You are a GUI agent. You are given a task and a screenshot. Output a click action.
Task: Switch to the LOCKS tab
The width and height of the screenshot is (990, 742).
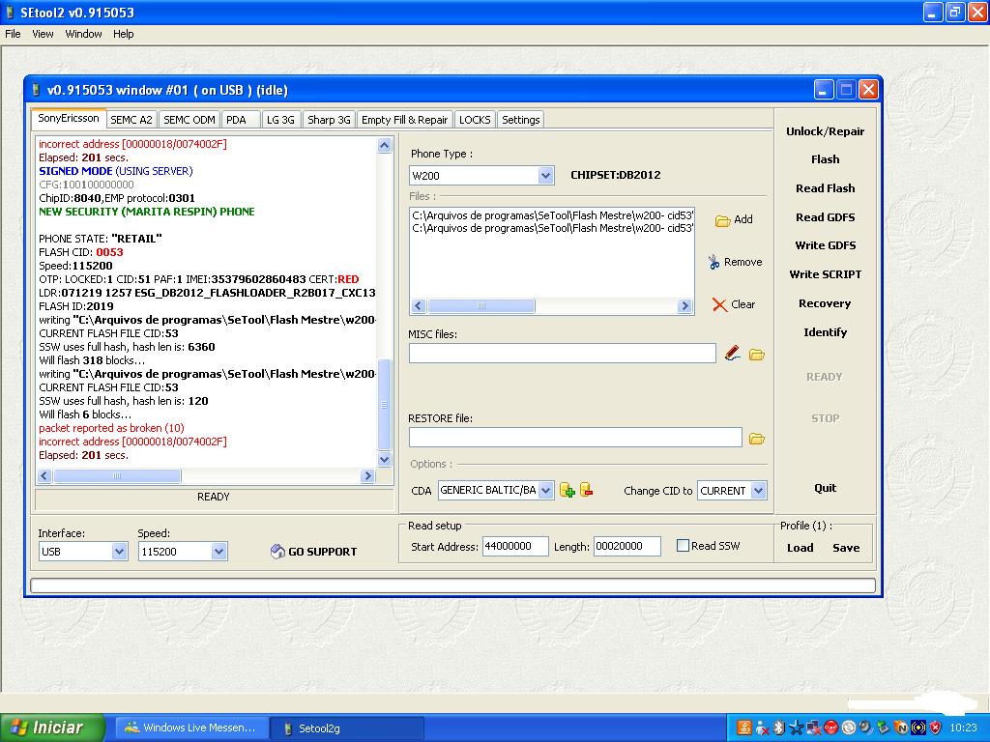point(475,120)
